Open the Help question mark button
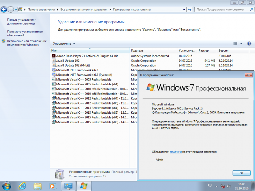The image size is (255, 191). [249, 44]
